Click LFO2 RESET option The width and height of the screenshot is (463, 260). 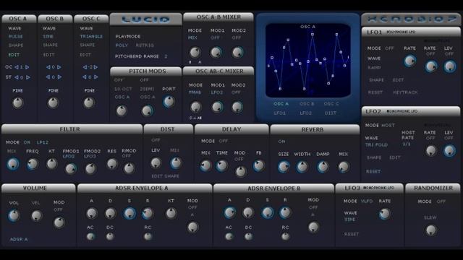point(373,171)
